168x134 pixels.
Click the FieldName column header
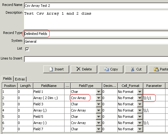point(49,86)
